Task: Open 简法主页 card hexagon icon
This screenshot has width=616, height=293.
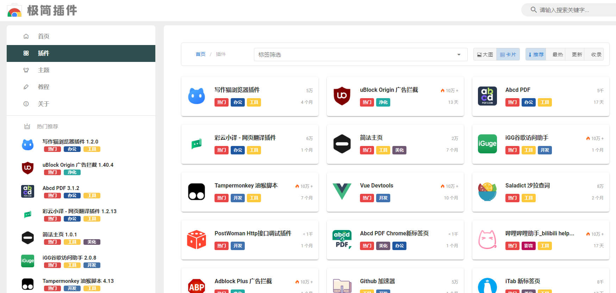Action: click(342, 144)
